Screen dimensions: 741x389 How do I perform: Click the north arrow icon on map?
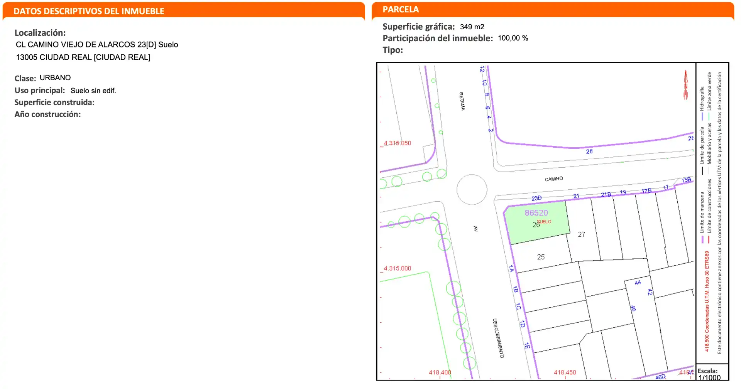pos(686,85)
